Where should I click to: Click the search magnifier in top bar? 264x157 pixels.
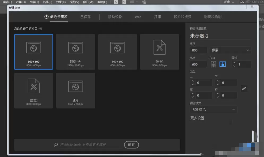coord(242,2)
